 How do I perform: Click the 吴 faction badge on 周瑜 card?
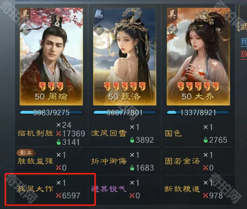pos(25,14)
